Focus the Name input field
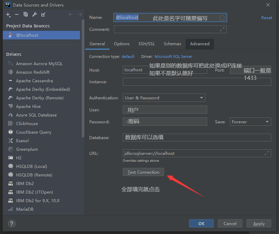 tap(170, 17)
